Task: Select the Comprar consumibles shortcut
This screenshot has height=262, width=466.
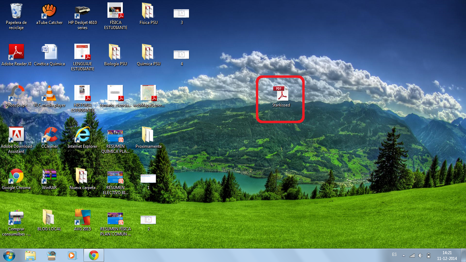Action: point(16,223)
